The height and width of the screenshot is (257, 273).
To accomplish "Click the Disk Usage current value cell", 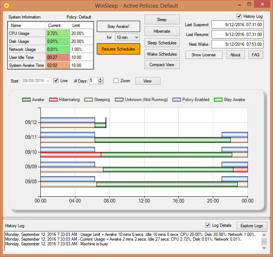I will pos(58,41).
